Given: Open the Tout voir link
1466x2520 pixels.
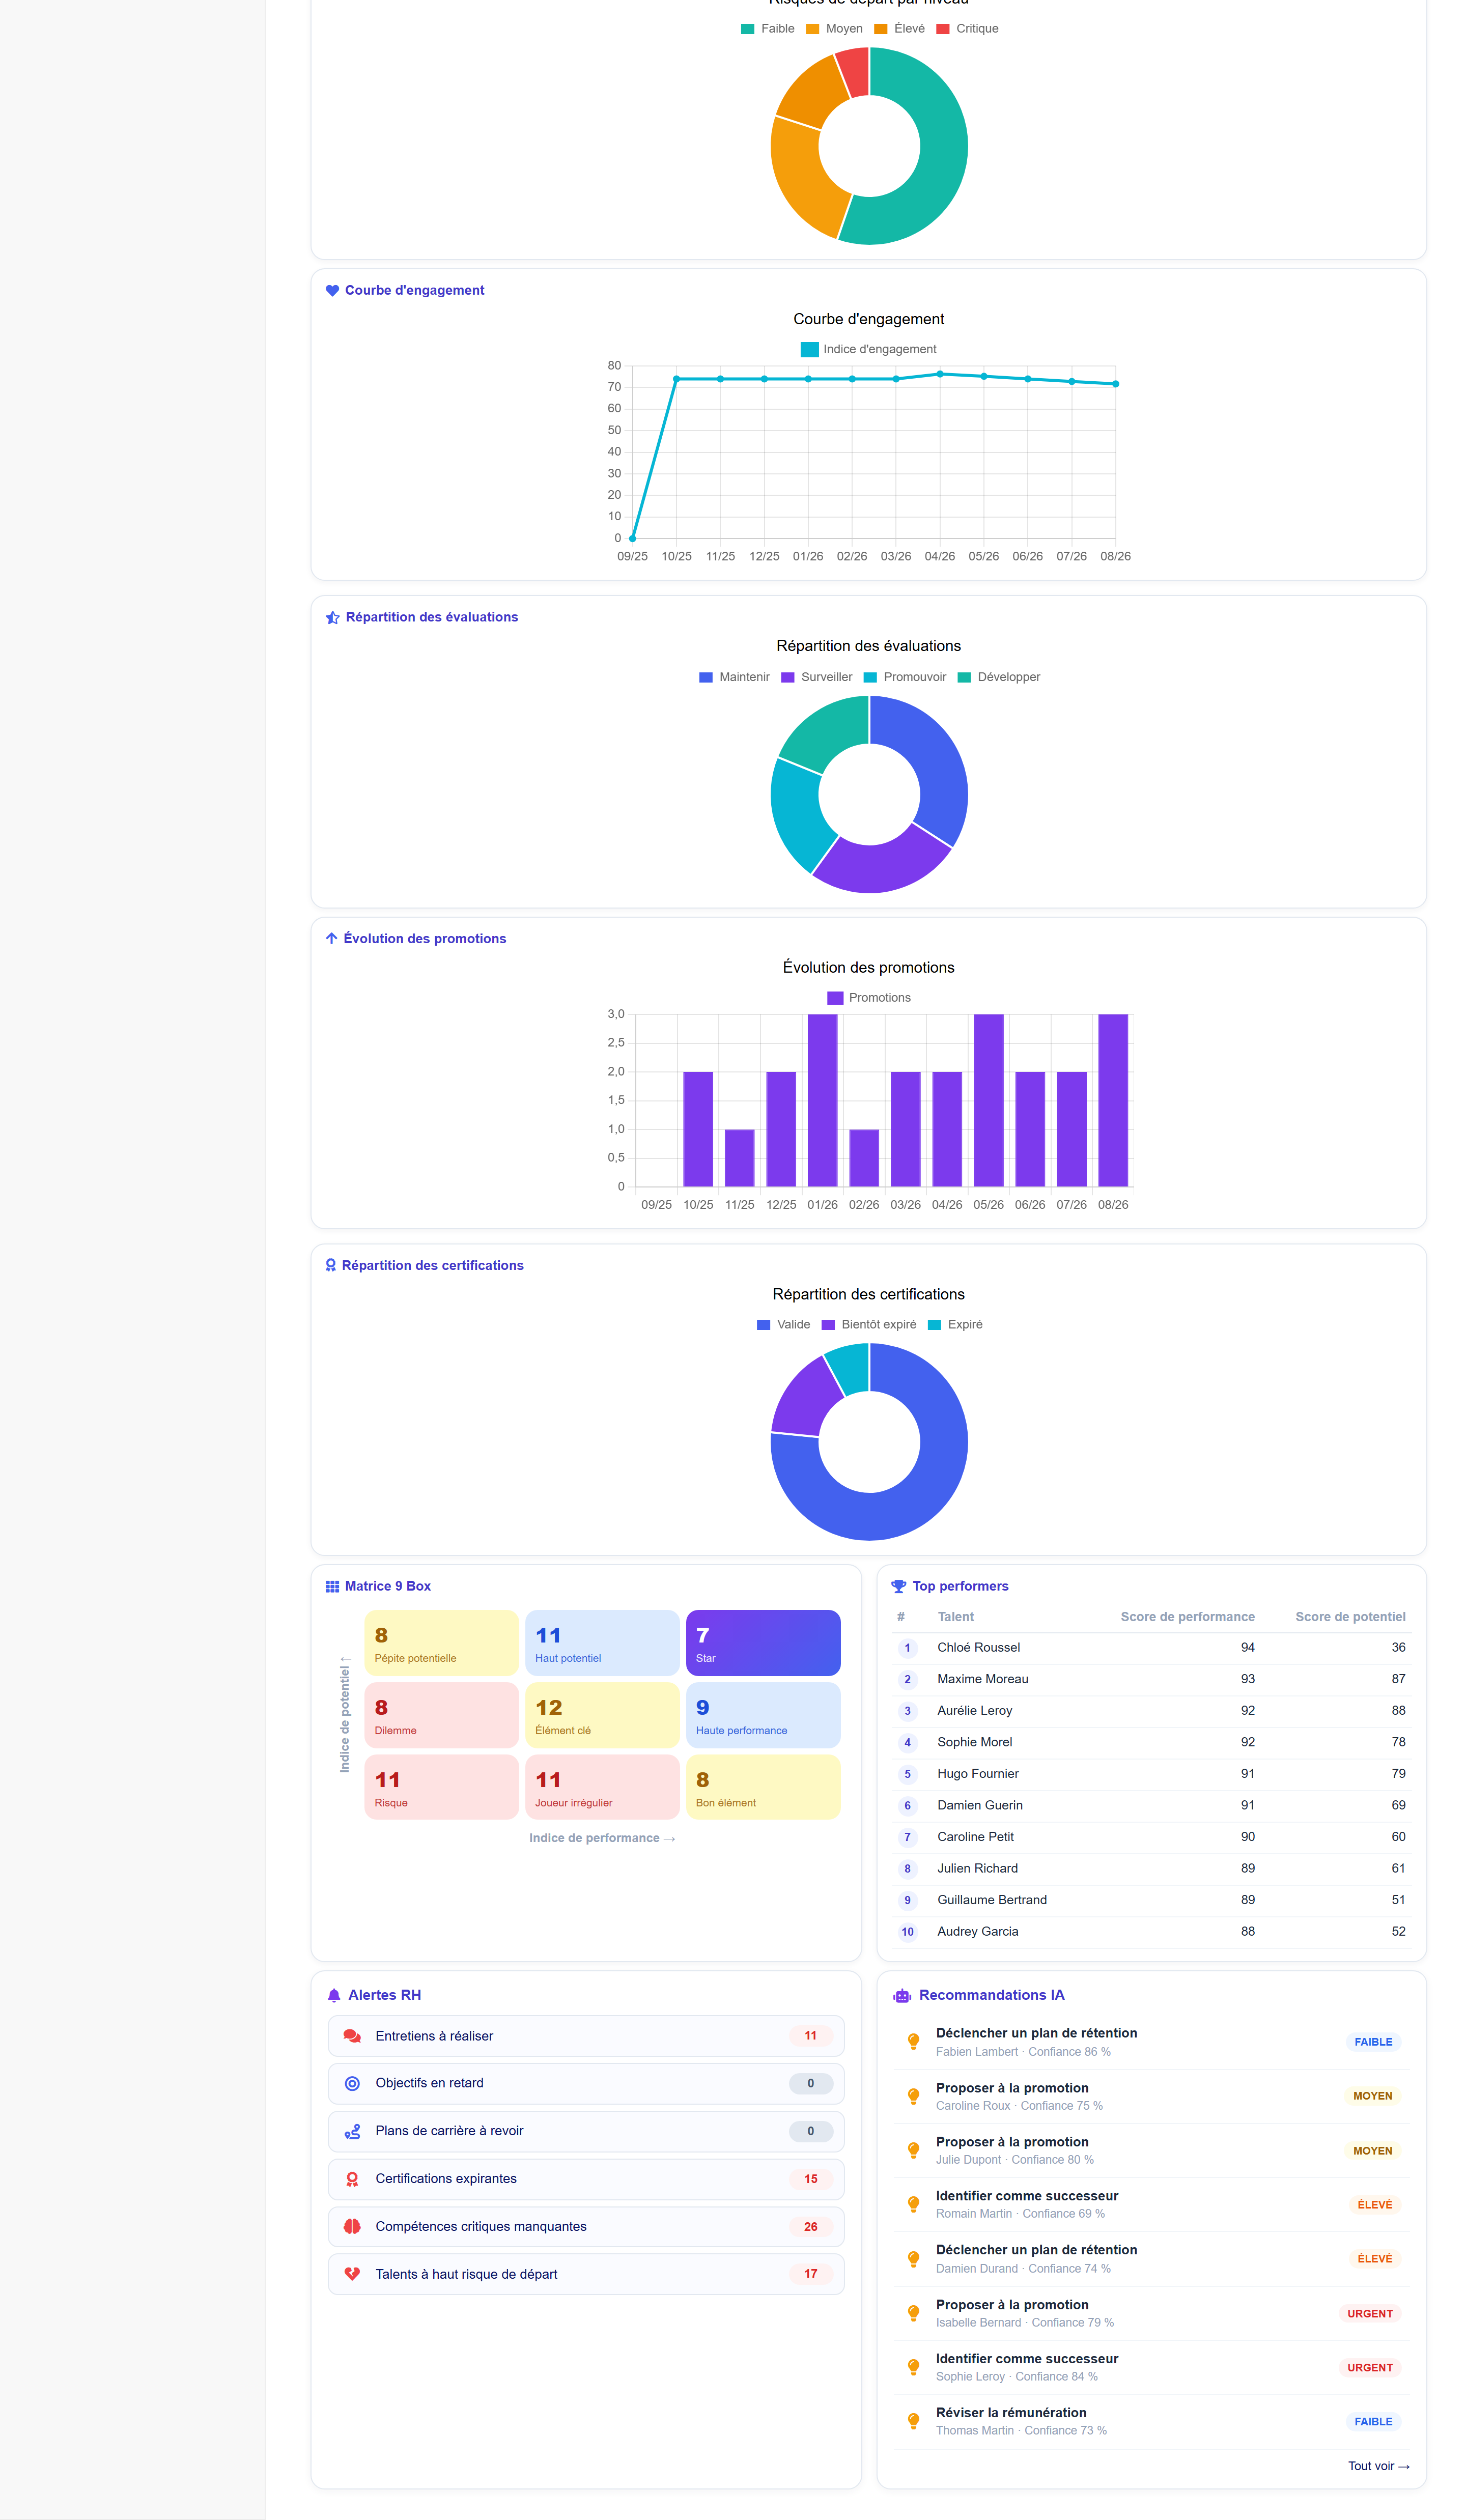Looking at the screenshot, I should pos(1379,2466).
